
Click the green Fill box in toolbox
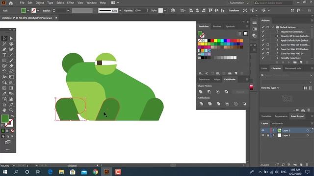[5, 118]
